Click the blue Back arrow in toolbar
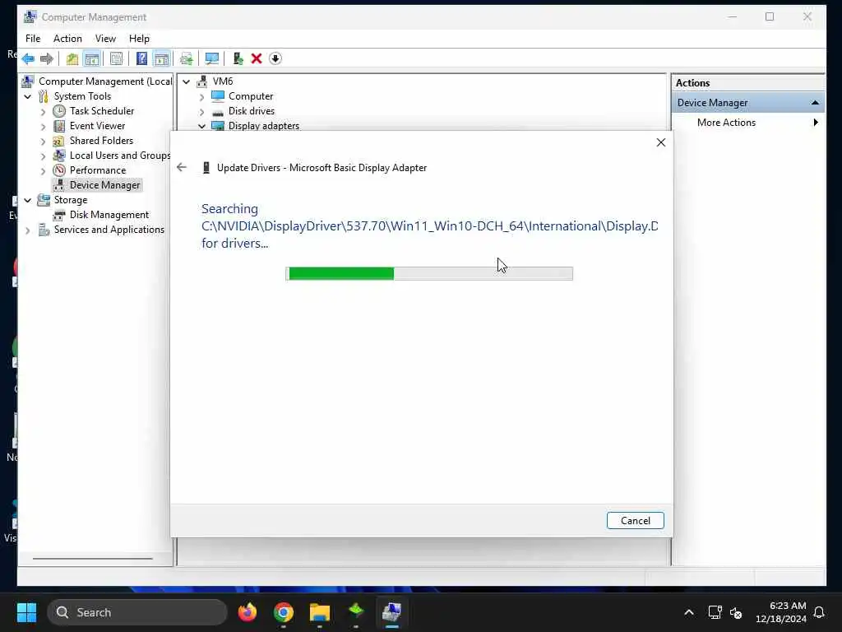 (x=28, y=58)
